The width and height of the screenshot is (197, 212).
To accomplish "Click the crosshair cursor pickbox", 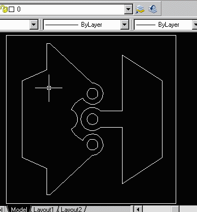I will tap(49, 88).
